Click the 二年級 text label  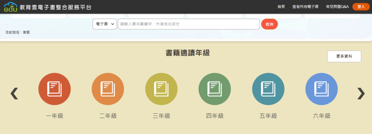108,116
